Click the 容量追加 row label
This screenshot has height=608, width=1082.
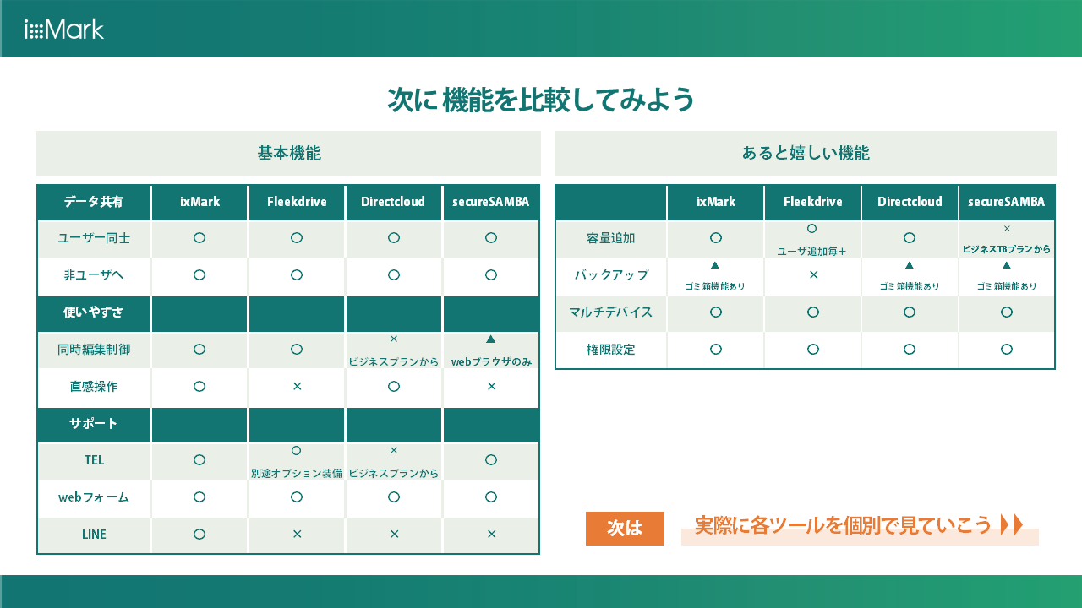click(611, 238)
